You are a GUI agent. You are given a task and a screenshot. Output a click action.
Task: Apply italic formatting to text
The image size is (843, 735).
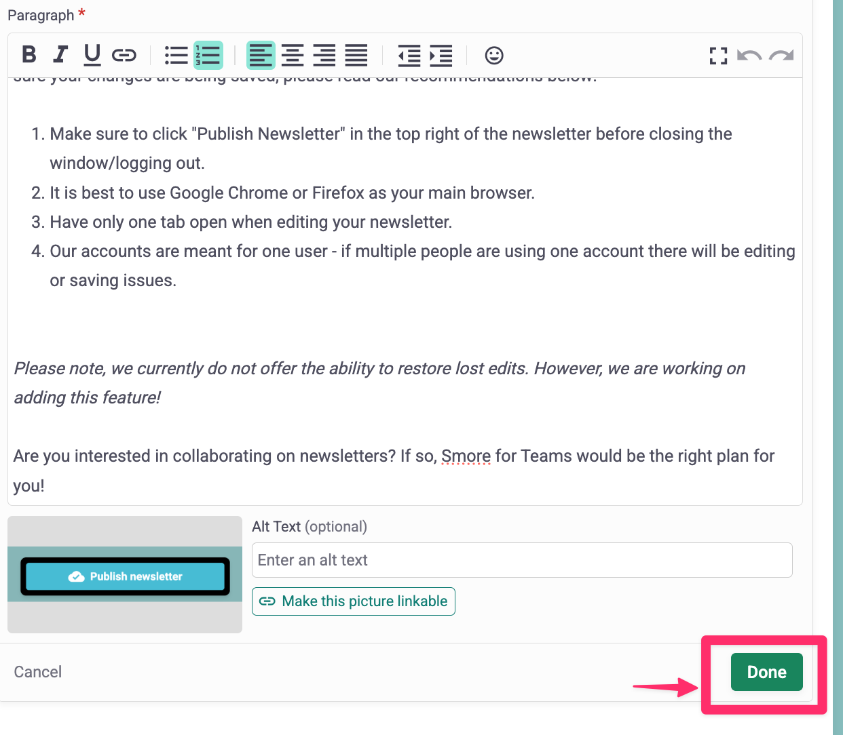(60, 54)
